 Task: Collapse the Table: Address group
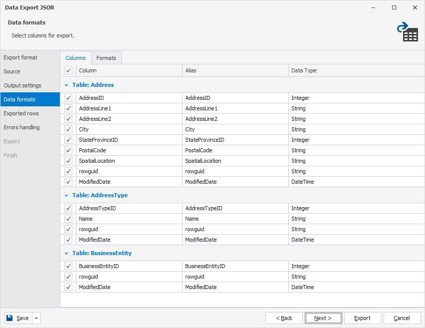pyautogui.click(x=66, y=85)
